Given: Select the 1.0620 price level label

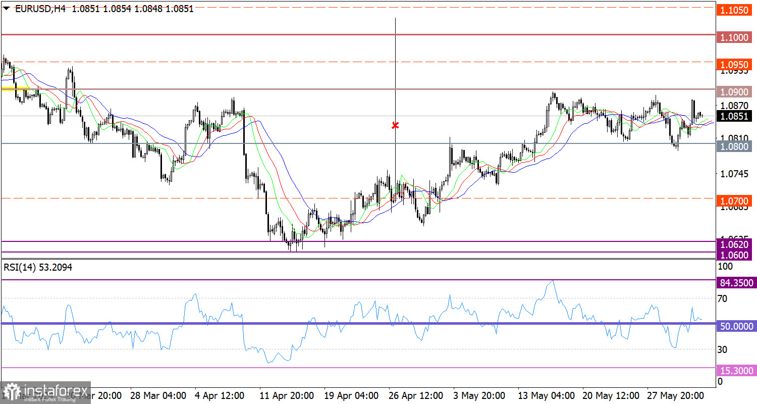Looking at the screenshot, I should pos(734,244).
